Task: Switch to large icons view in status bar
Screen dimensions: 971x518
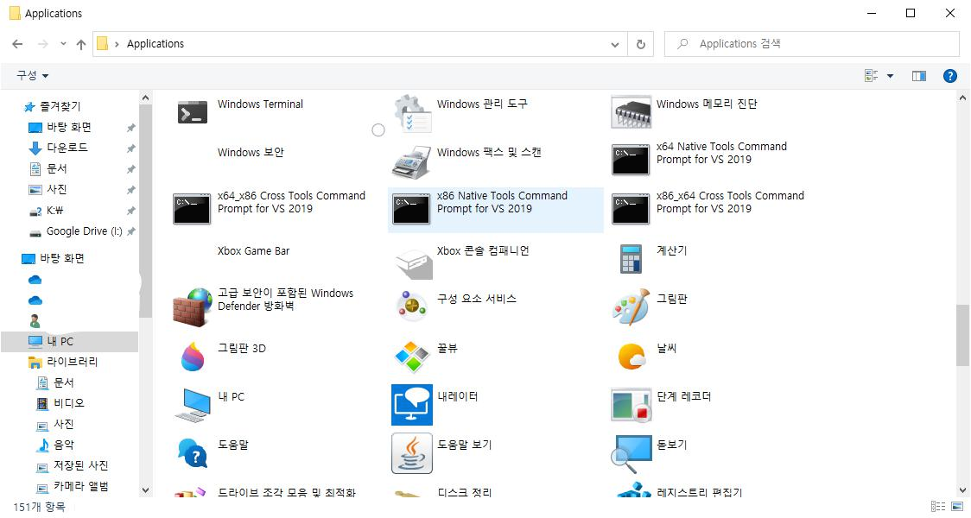Action: click(x=957, y=506)
